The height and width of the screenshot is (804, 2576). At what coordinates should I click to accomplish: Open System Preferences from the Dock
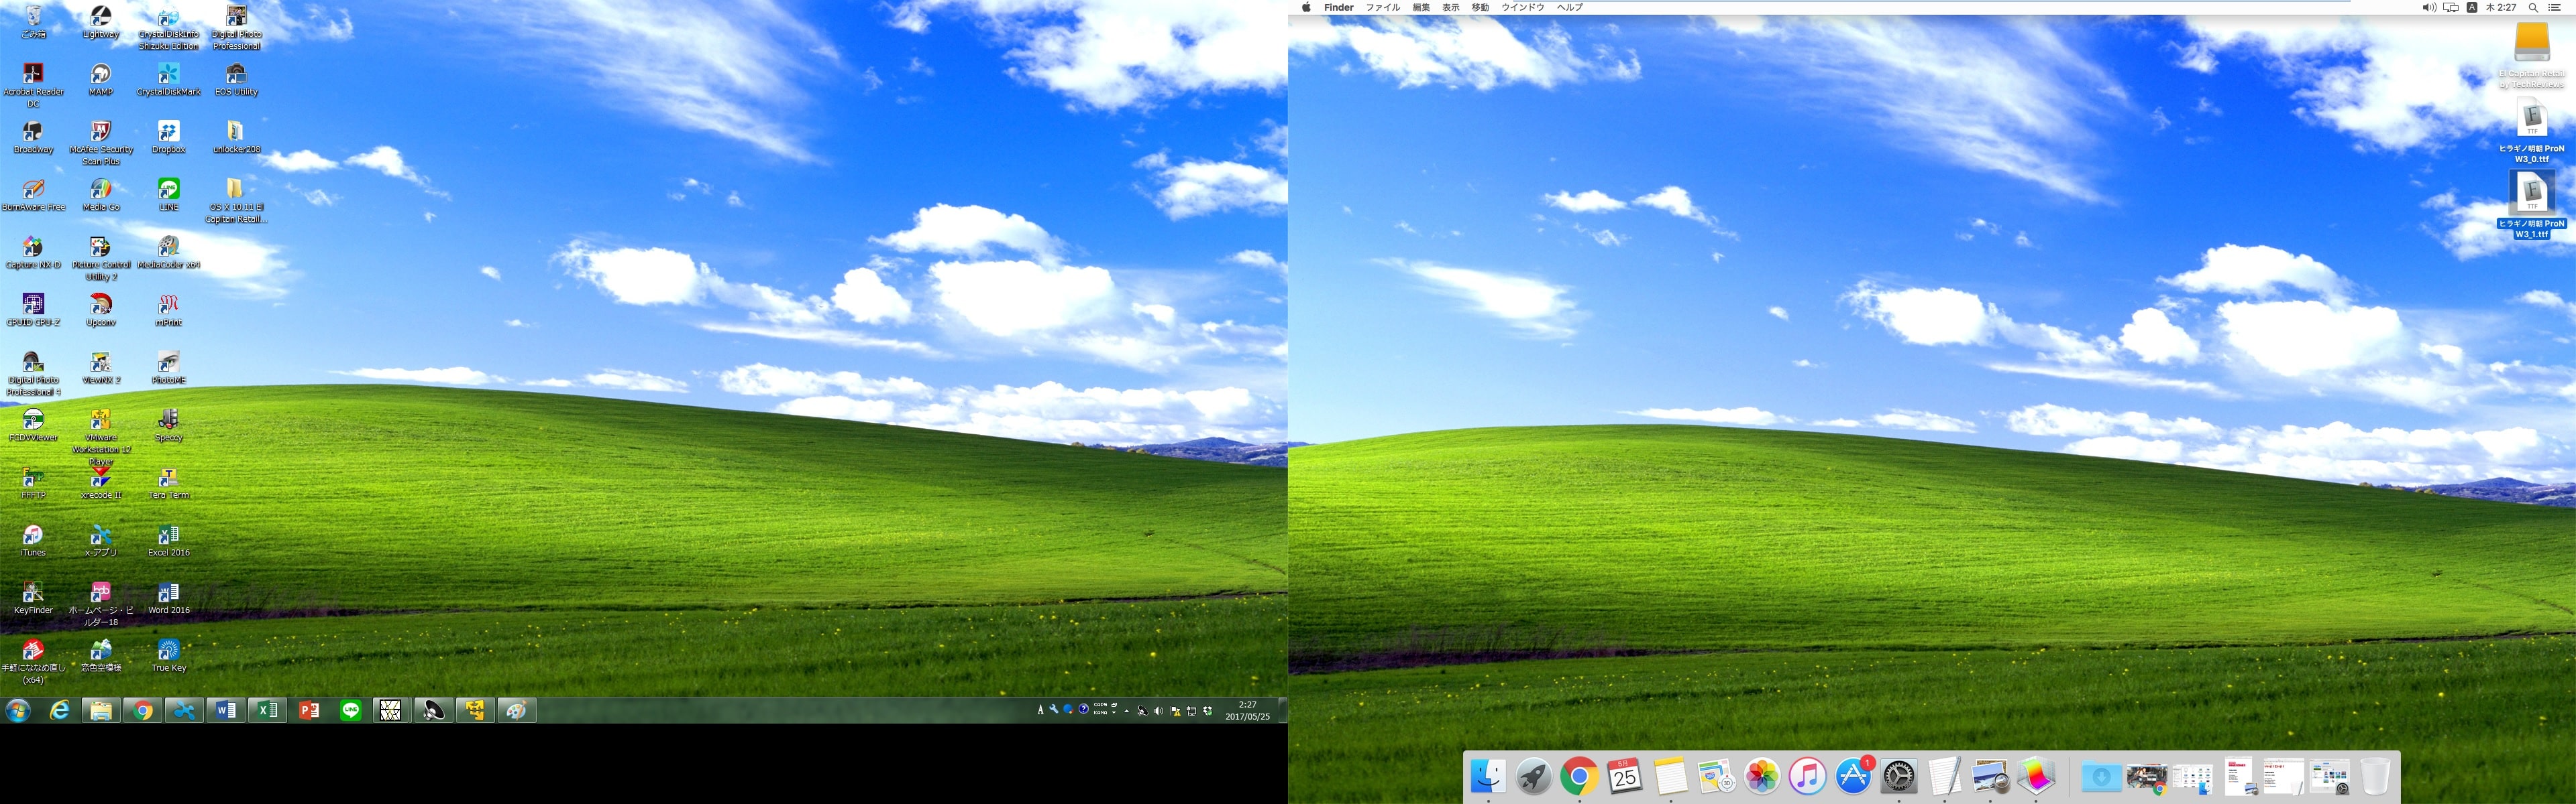tap(1898, 776)
